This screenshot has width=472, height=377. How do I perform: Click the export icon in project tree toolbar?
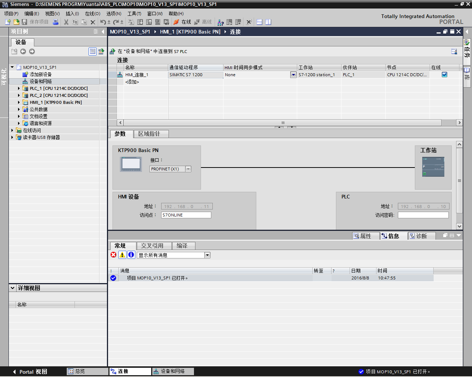tap(101, 52)
